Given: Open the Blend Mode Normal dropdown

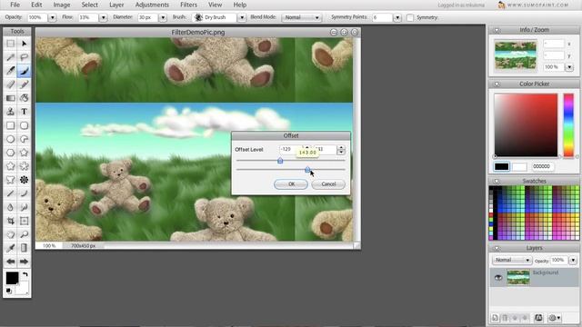Looking at the screenshot, I should pyautogui.click(x=301, y=17).
